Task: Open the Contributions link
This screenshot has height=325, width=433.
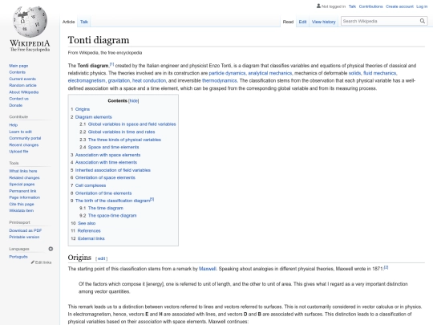Action: [x=371, y=6]
